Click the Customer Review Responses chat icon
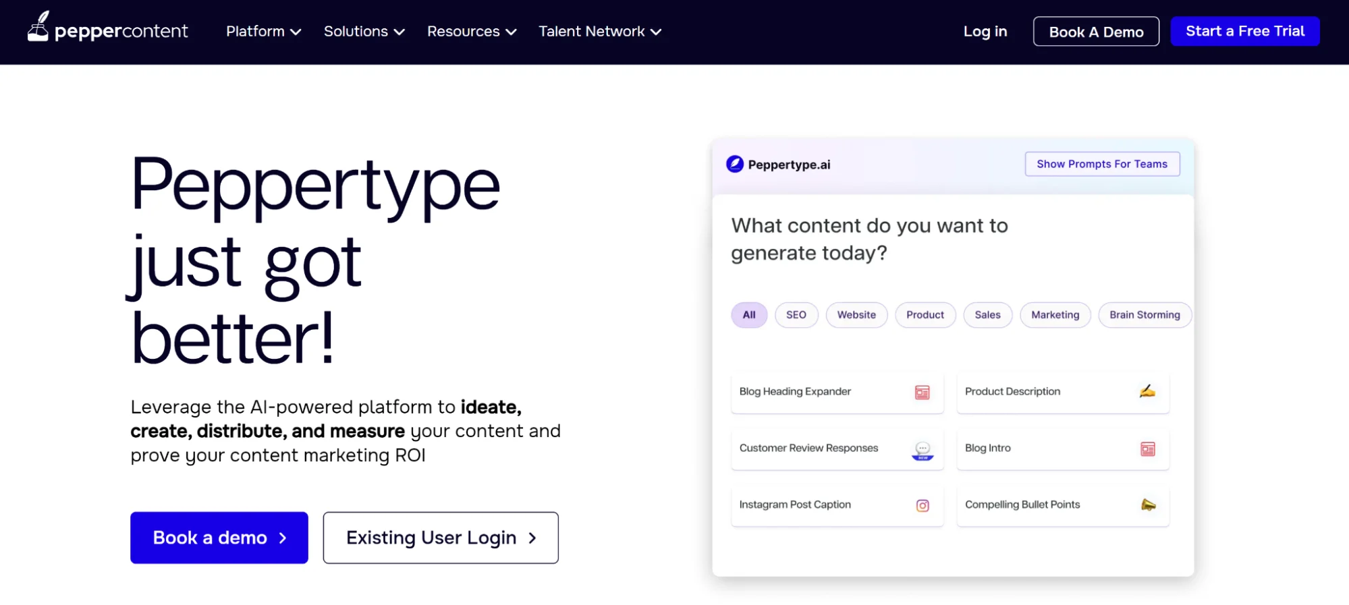 tap(922, 450)
